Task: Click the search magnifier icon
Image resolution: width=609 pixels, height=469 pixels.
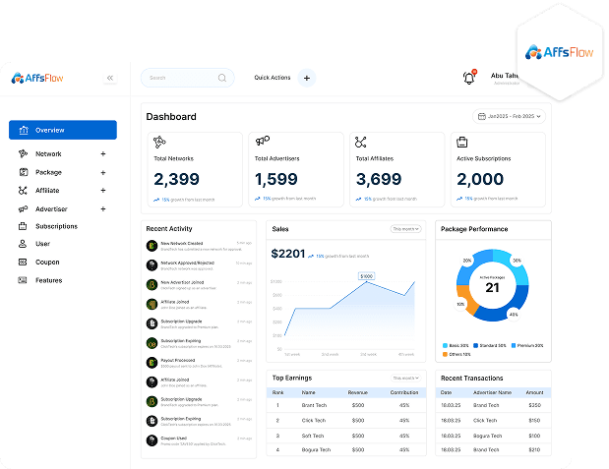Action: click(x=222, y=78)
